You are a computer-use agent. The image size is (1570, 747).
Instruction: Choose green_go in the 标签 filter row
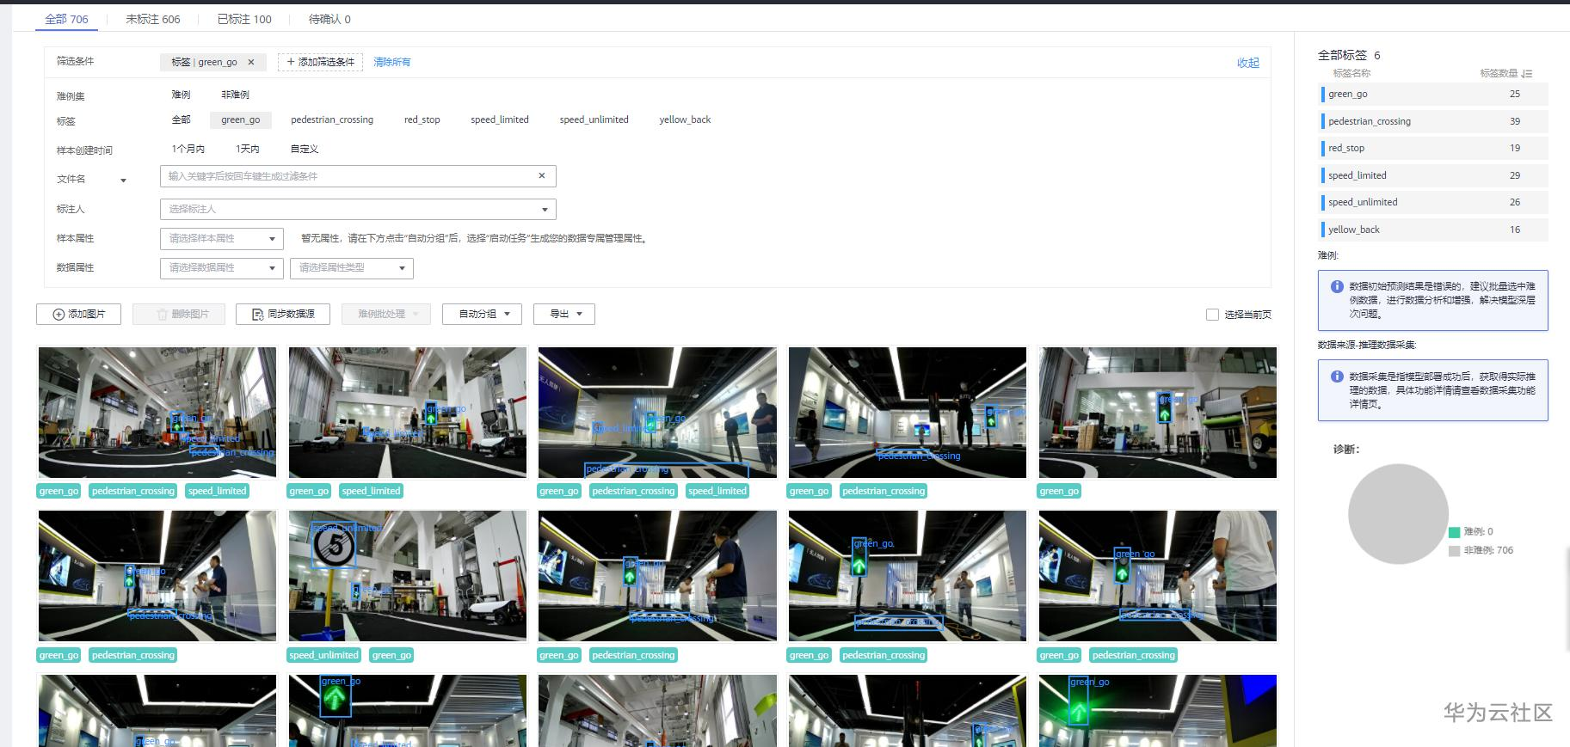pyautogui.click(x=240, y=119)
